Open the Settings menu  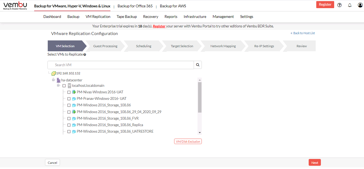pyautogui.click(x=247, y=17)
